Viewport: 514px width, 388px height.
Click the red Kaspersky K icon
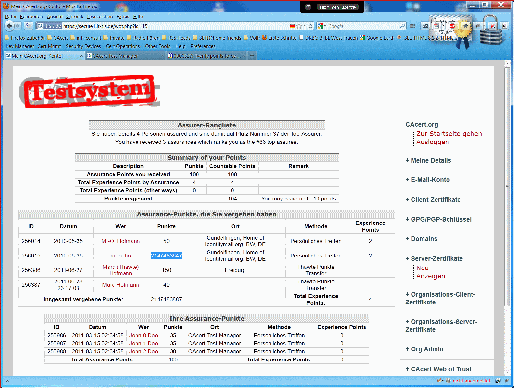click(x=493, y=26)
